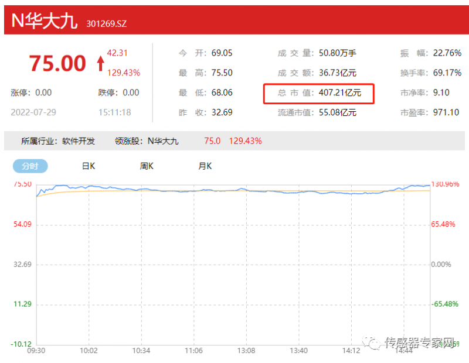Image resolution: width=469 pixels, height=363 pixels.
Task: Switch to the 日K daily chart tab
Action: point(88,166)
